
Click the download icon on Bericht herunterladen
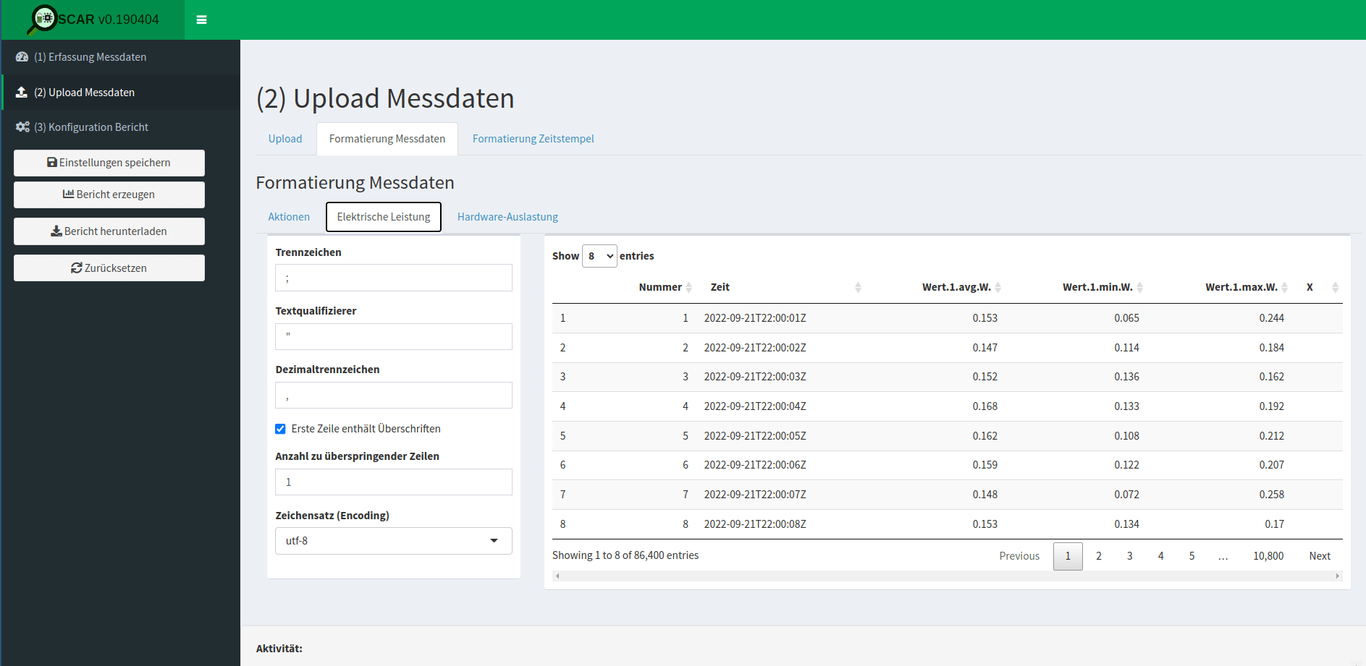click(55, 231)
